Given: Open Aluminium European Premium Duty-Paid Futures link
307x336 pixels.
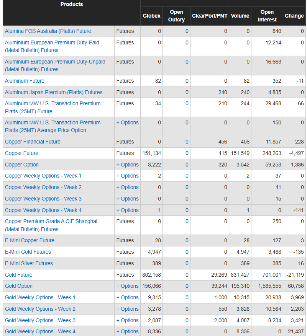Looking at the screenshot, I should pos(52,46).
